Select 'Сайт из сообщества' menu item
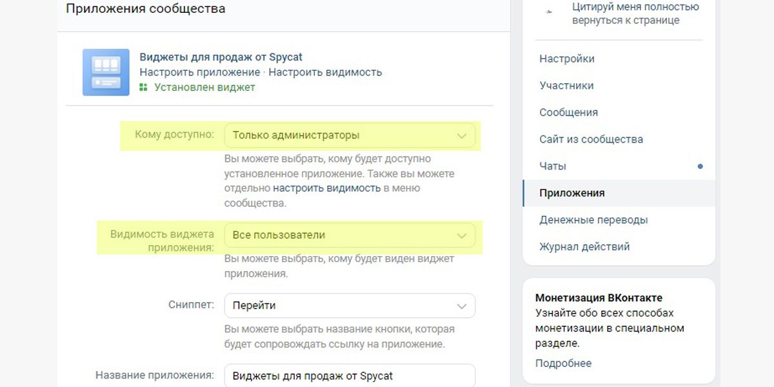This screenshot has width=774, height=387. 591,139
